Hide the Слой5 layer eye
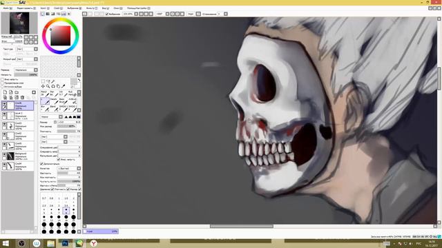The width and height of the screenshot is (442, 248). pyautogui.click(x=4, y=145)
